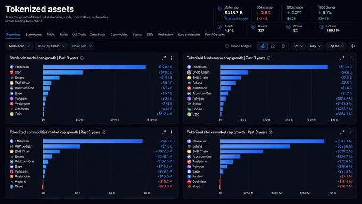Image resolution: width=362 pixels, height=204 pixels.
Task: Click the $418.7 B market cap value
Action: point(233,13)
